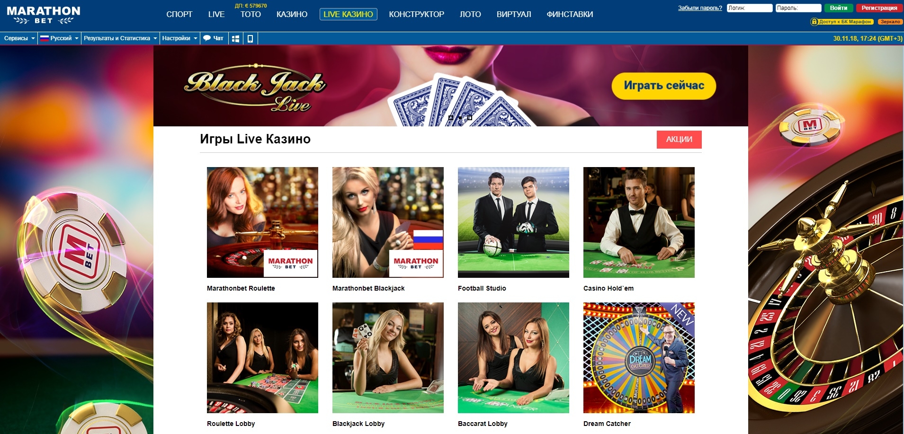The width and height of the screenshot is (904, 434).
Task: Click the red АКЦИИ button
Action: (x=679, y=139)
